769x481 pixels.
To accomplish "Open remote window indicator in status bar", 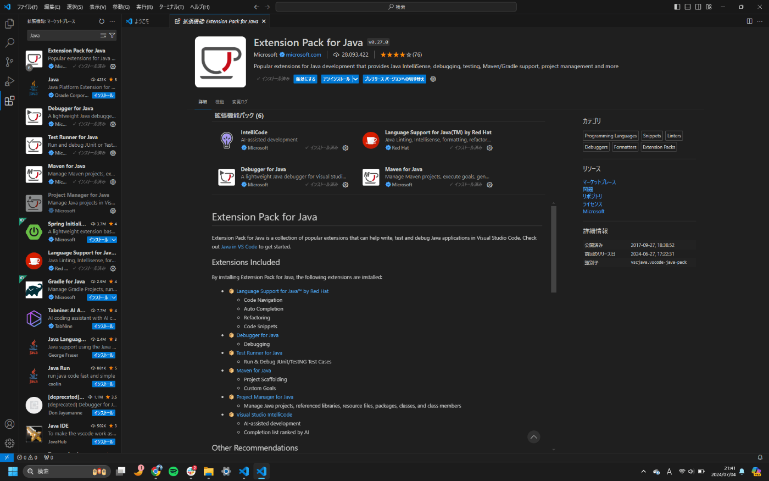I will click(x=7, y=457).
